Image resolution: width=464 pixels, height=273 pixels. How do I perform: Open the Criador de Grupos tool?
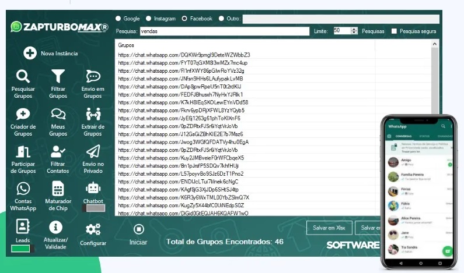pos(23,115)
